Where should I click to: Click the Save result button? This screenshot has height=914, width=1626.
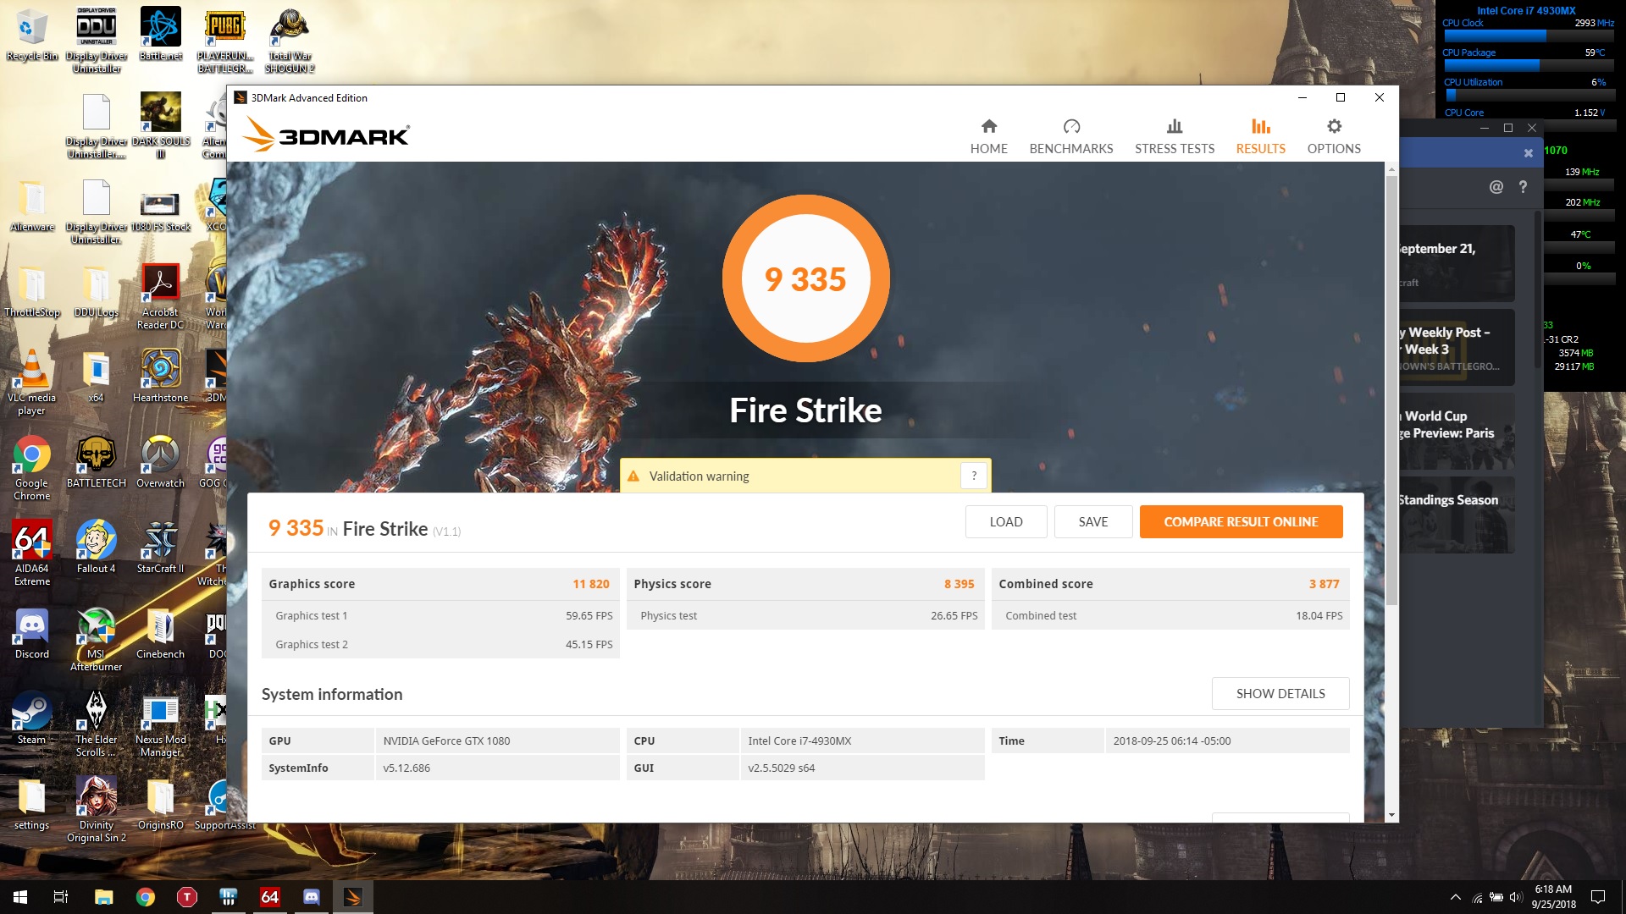coord(1093,521)
